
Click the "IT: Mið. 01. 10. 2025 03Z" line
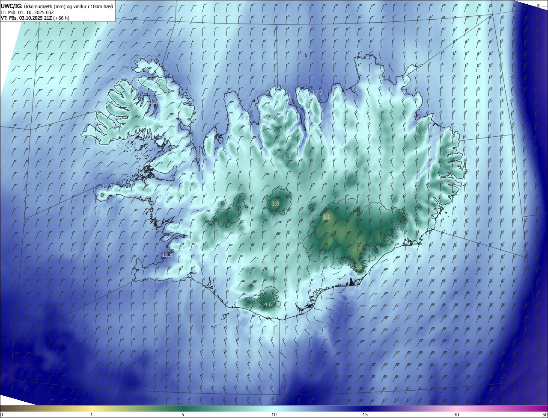[27, 12]
